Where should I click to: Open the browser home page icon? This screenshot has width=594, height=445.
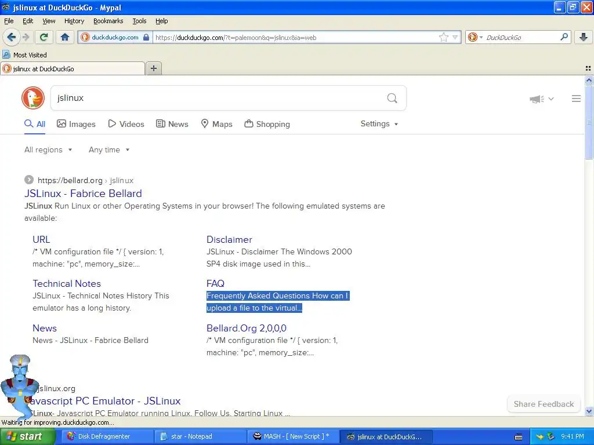[65, 37]
